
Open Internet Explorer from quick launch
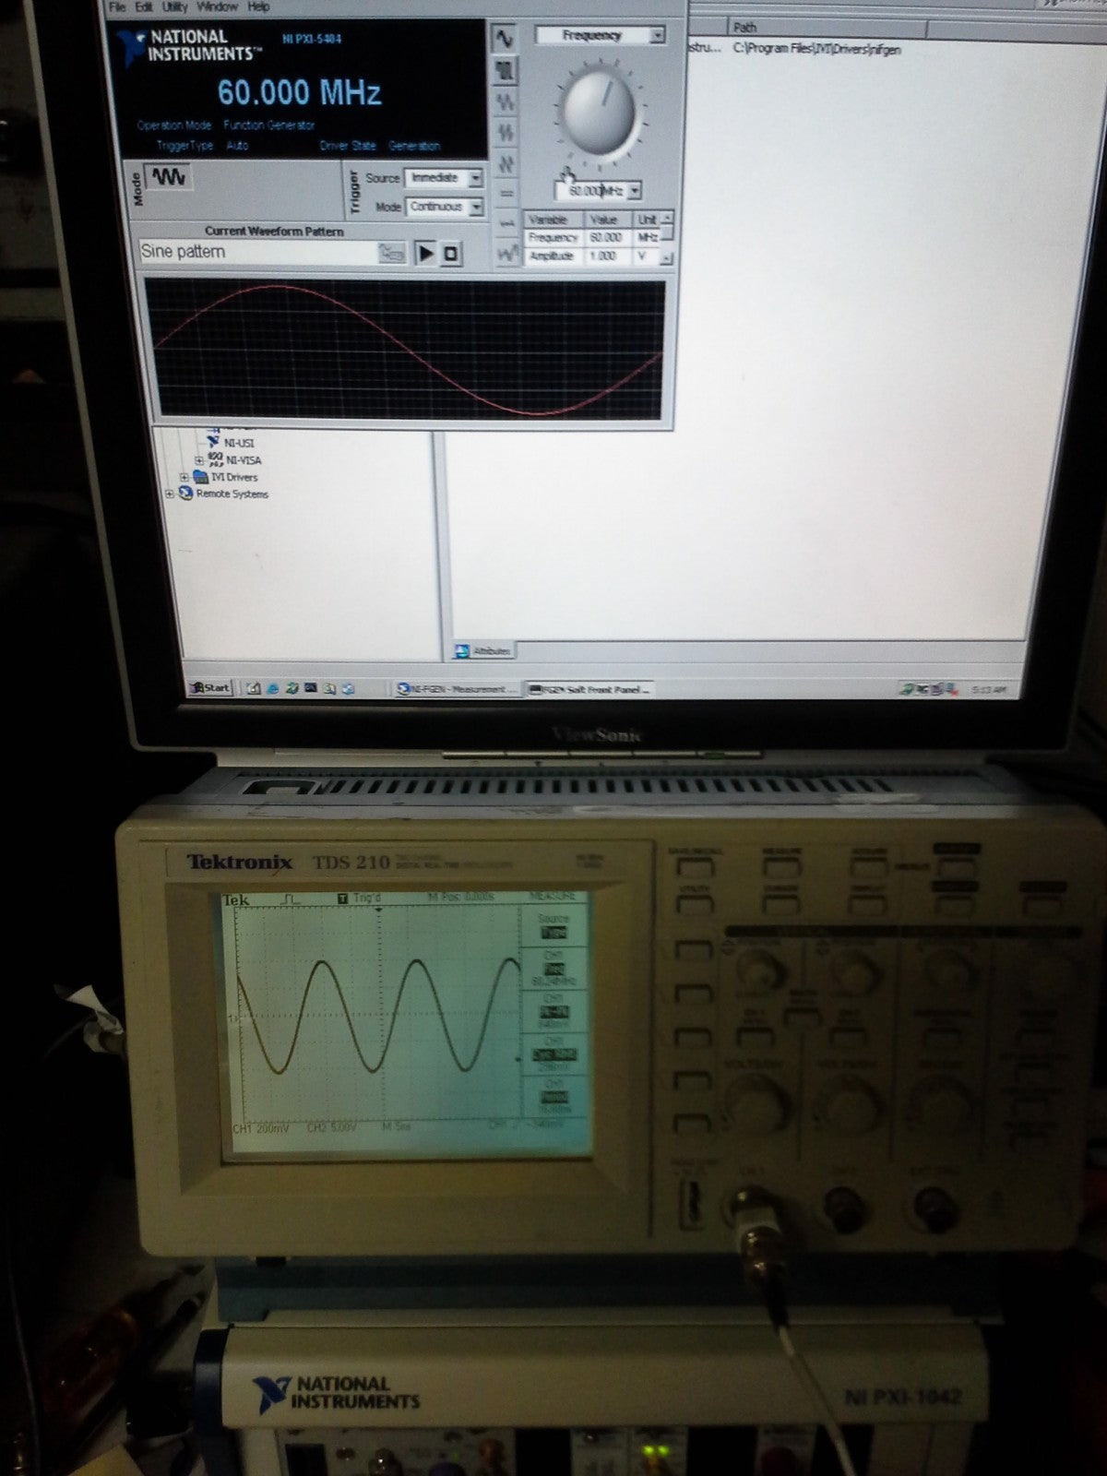pos(273,688)
